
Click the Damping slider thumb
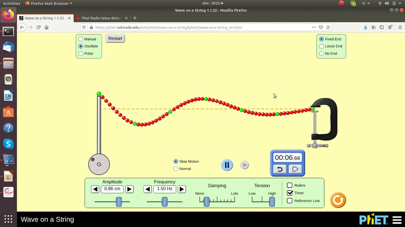(x=207, y=202)
